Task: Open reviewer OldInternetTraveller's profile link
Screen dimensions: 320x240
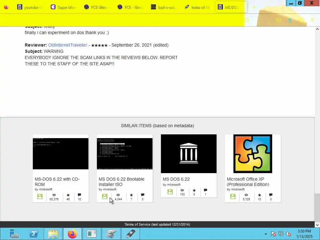Action: click(67, 45)
